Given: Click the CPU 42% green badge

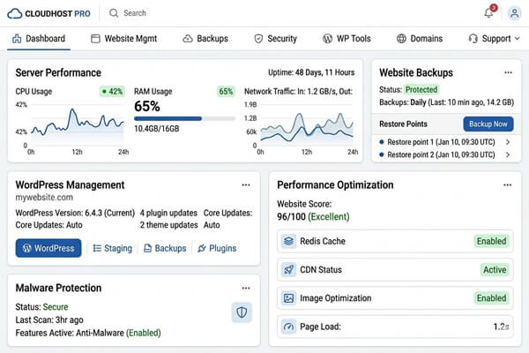Looking at the screenshot, I should (112, 92).
